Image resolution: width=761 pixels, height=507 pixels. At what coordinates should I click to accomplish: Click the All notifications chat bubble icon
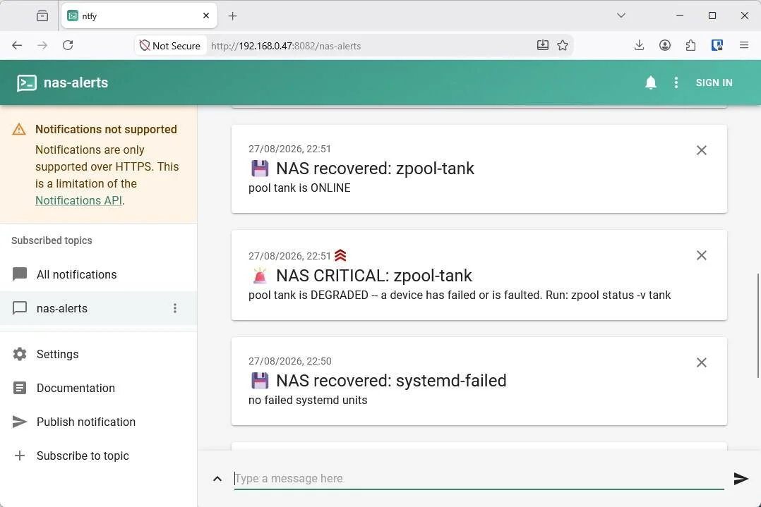[x=20, y=274]
